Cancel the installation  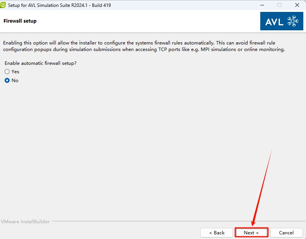click(286, 232)
